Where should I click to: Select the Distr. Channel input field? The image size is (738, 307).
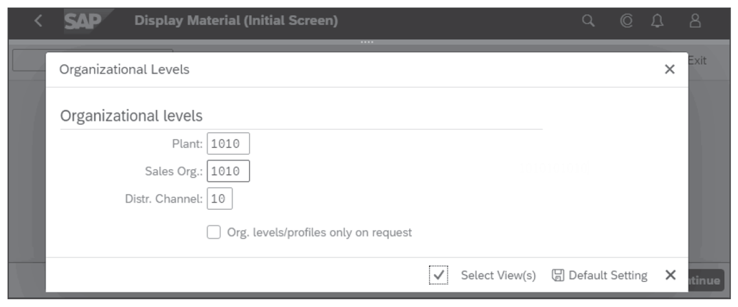point(219,199)
